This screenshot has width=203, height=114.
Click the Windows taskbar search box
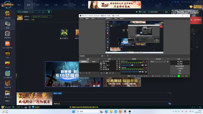[88, 111]
